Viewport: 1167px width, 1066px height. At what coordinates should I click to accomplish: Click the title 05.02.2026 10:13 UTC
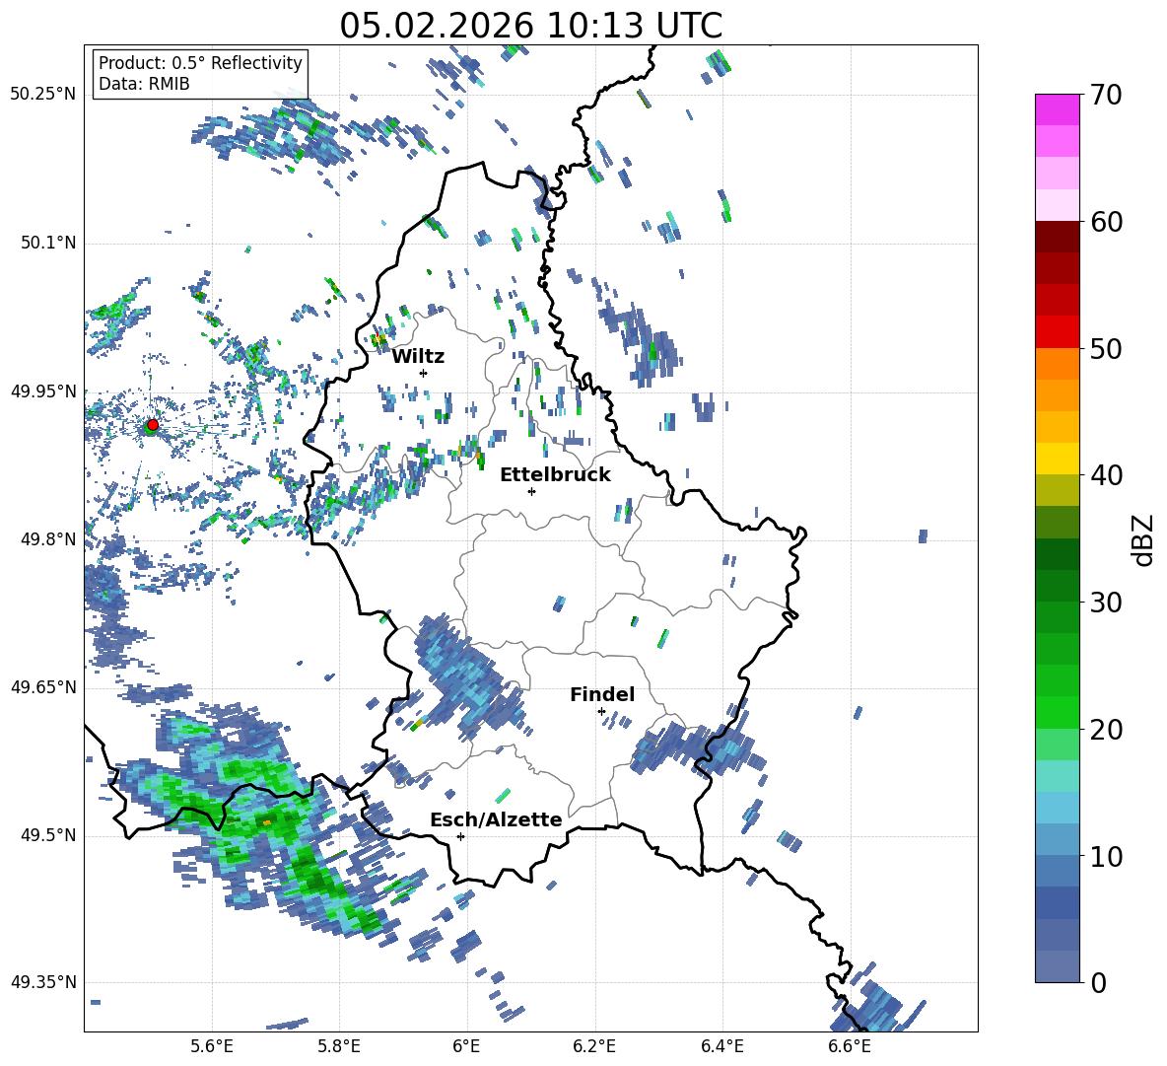click(530, 26)
